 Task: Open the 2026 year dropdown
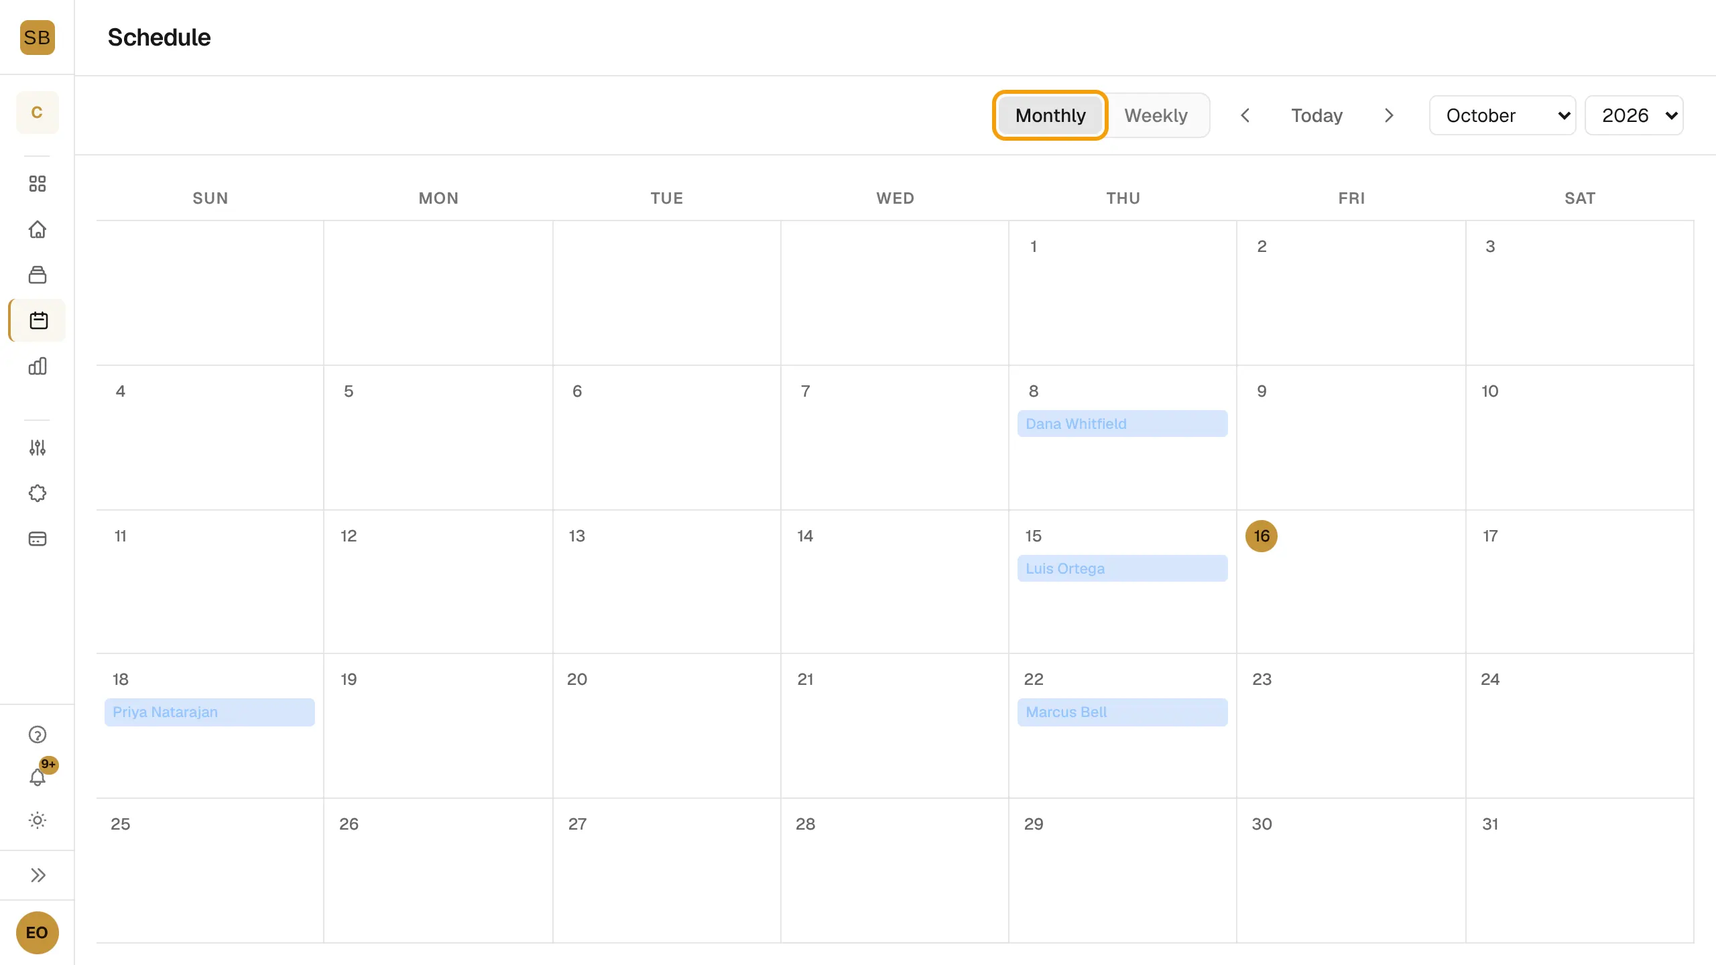click(x=1634, y=115)
